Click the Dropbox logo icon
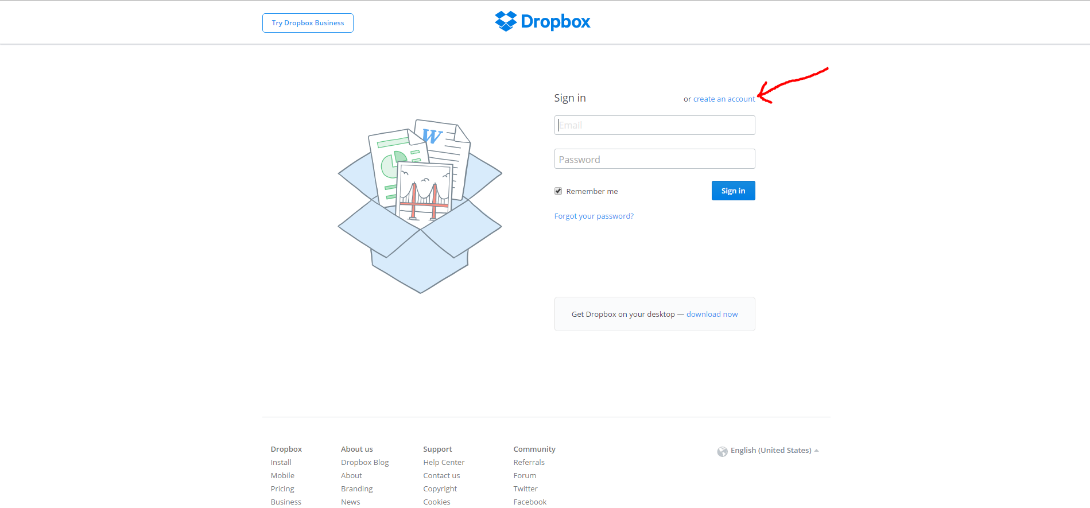The image size is (1090, 508). [x=506, y=21]
